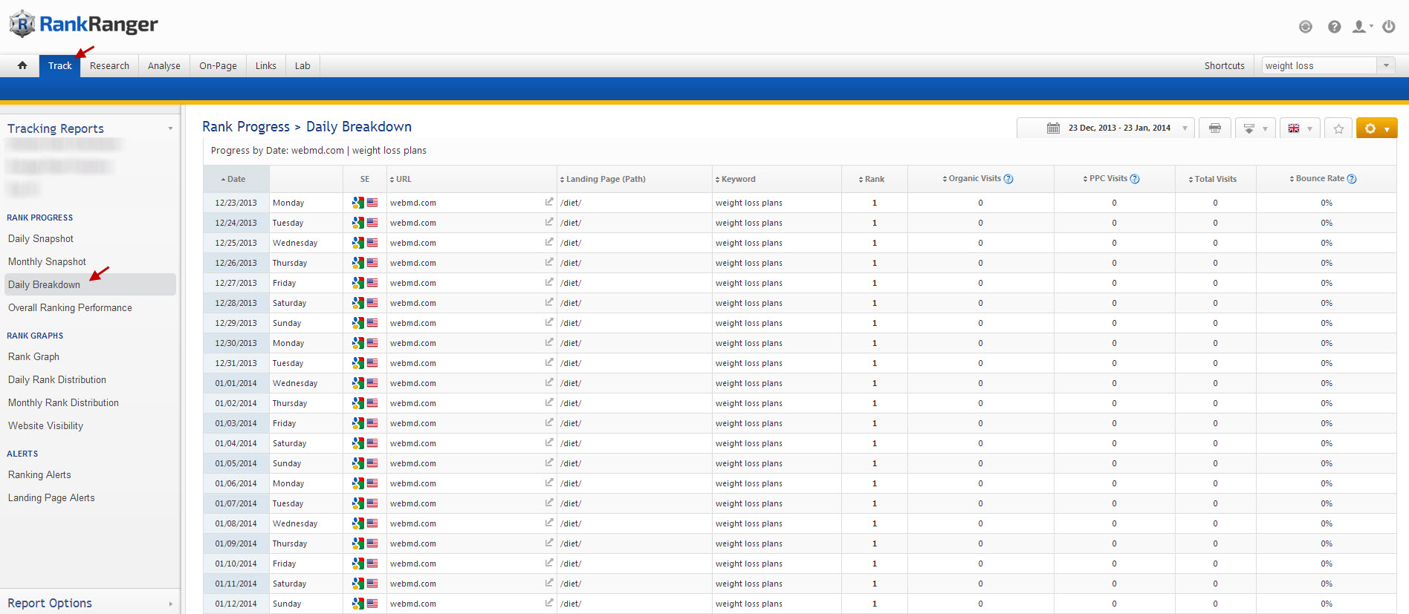
Task: Open the orange settings gear dropdown
Action: pyautogui.click(x=1376, y=128)
